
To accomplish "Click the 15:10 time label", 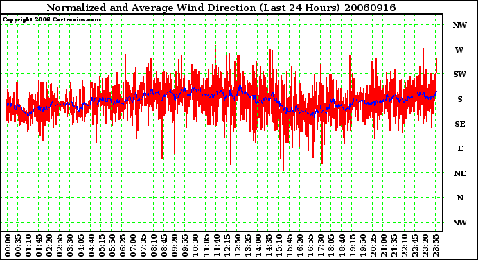I will (x=279, y=245).
